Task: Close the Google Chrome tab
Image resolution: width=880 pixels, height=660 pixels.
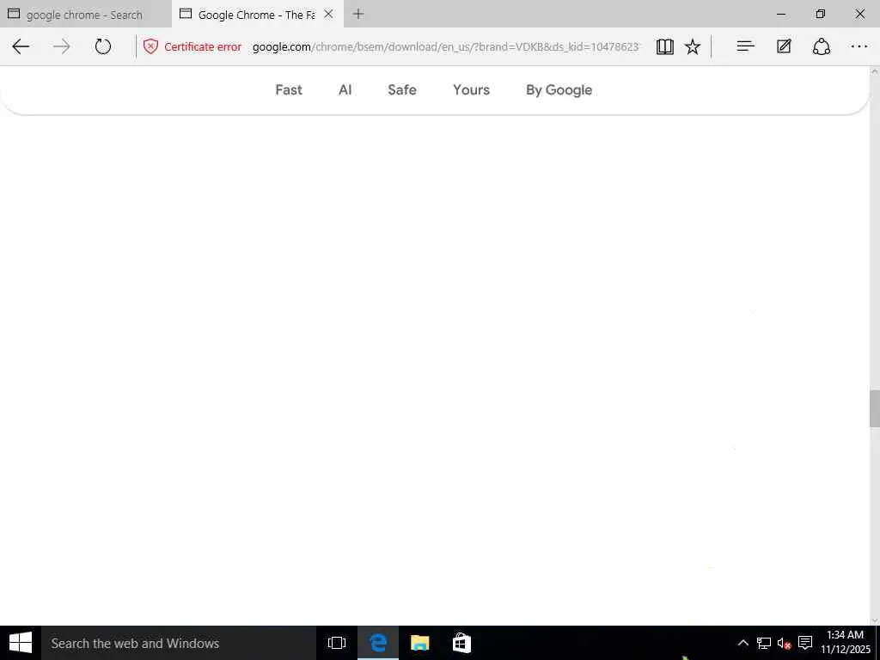Action: (x=328, y=14)
